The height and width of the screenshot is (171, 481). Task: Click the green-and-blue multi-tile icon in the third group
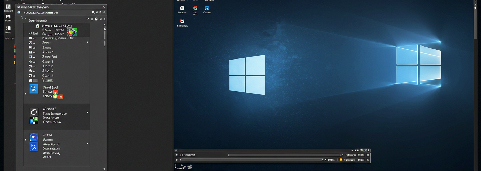pos(34,120)
